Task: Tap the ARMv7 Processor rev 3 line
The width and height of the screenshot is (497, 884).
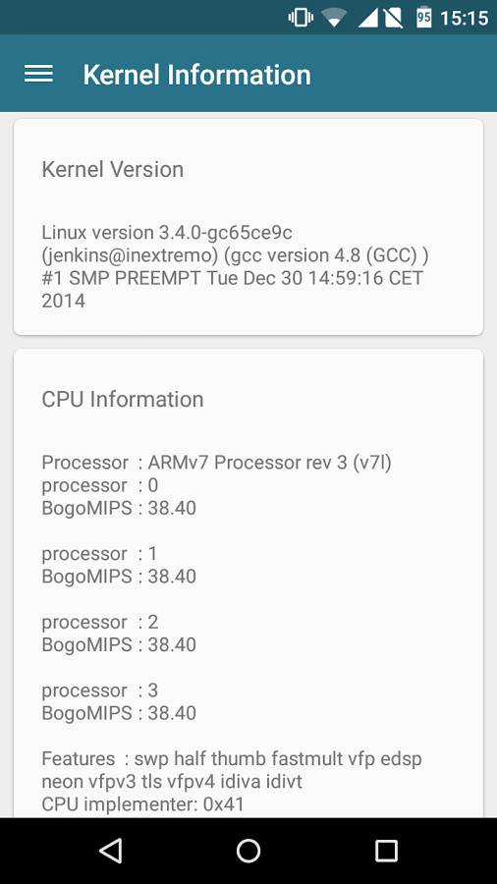Action: (216, 463)
